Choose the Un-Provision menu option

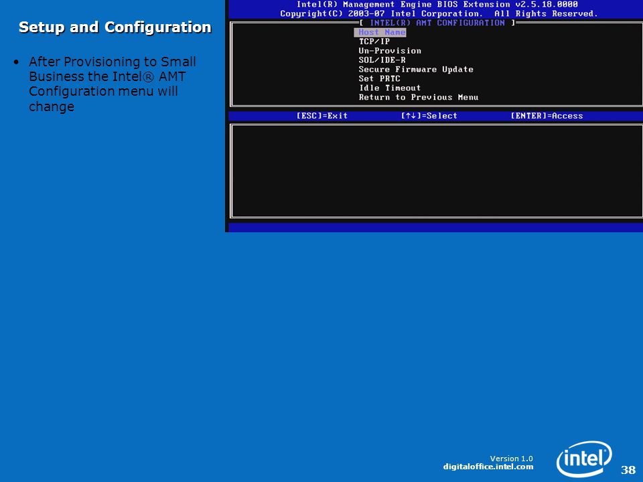(390, 51)
